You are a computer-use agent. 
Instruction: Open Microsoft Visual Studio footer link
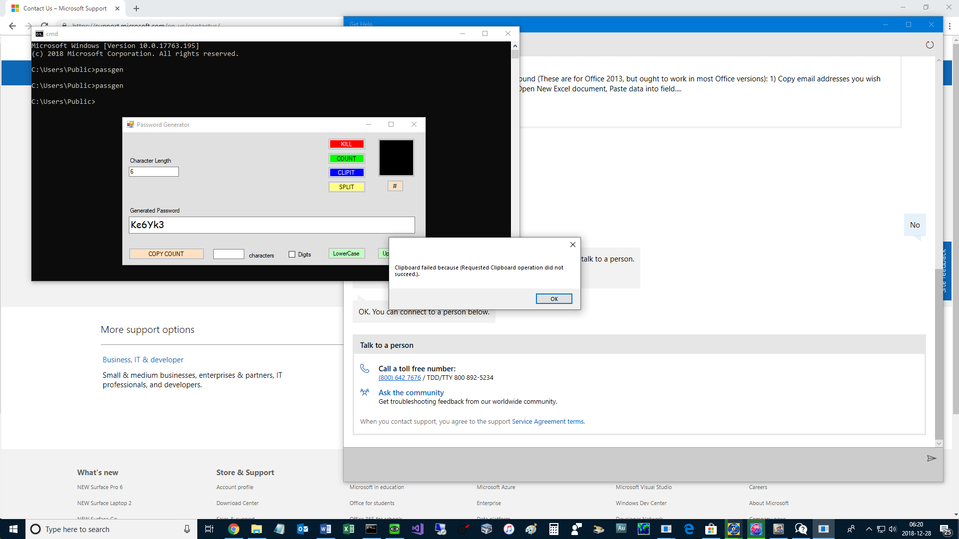[644, 487]
